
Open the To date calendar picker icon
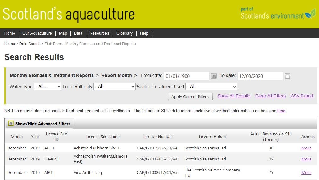[287, 76]
